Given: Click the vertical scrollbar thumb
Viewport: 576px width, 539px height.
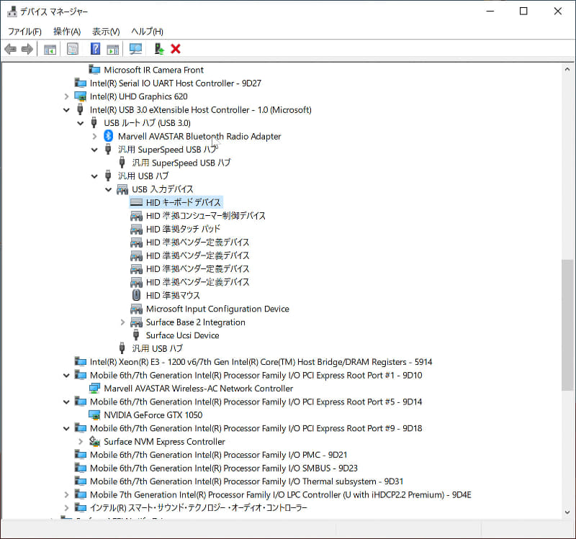Looking at the screenshot, I should pos(567,325).
